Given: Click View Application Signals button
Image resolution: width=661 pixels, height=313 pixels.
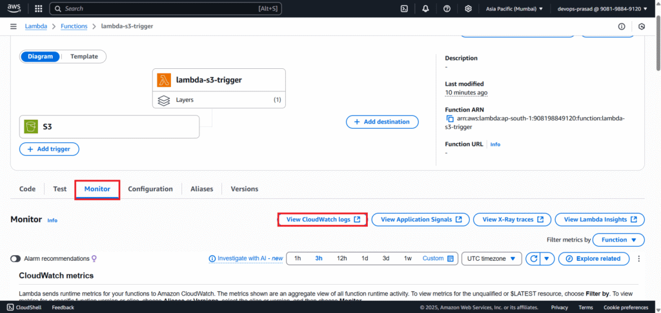Looking at the screenshot, I should (x=421, y=220).
